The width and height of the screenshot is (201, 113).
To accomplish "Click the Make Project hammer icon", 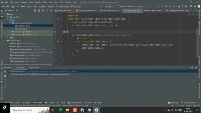I will point(101,6).
